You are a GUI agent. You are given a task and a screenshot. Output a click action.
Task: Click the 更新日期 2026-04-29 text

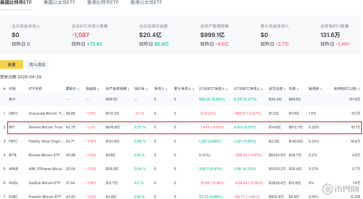coord(21,77)
